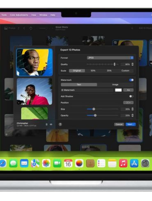Image resolution: width=152 pixels, height=201 pixels.
Task: Expand the Photos up-down chevron in toolbar
Action: [18, 28]
